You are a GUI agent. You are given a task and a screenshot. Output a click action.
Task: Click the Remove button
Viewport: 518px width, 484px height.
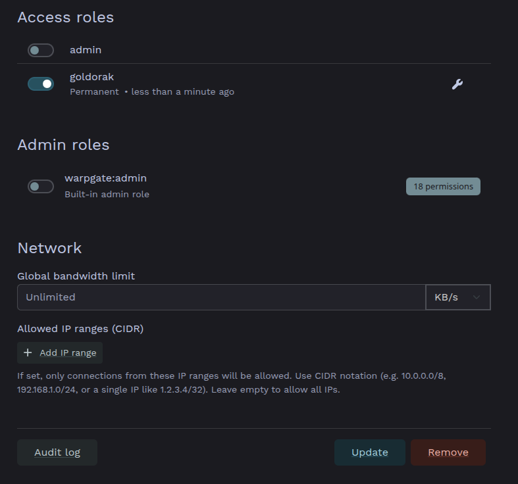(x=448, y=452)
